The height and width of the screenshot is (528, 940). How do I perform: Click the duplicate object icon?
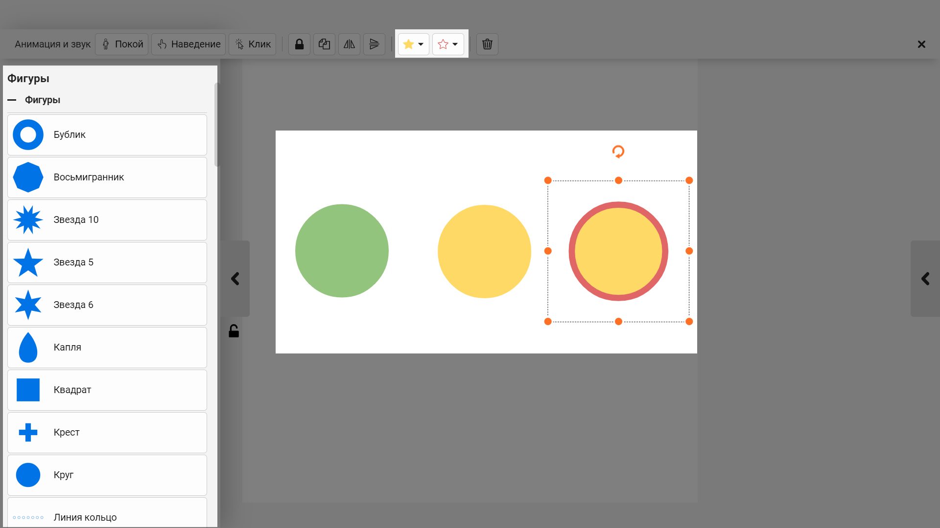[324, 44]
